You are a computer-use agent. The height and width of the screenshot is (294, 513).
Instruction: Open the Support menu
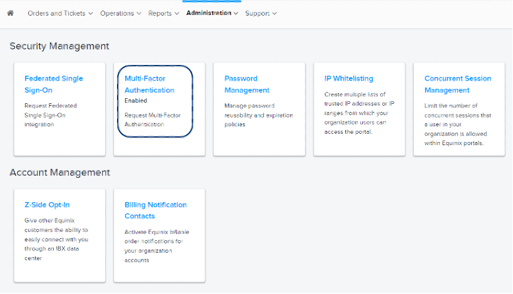coord(261,13)
